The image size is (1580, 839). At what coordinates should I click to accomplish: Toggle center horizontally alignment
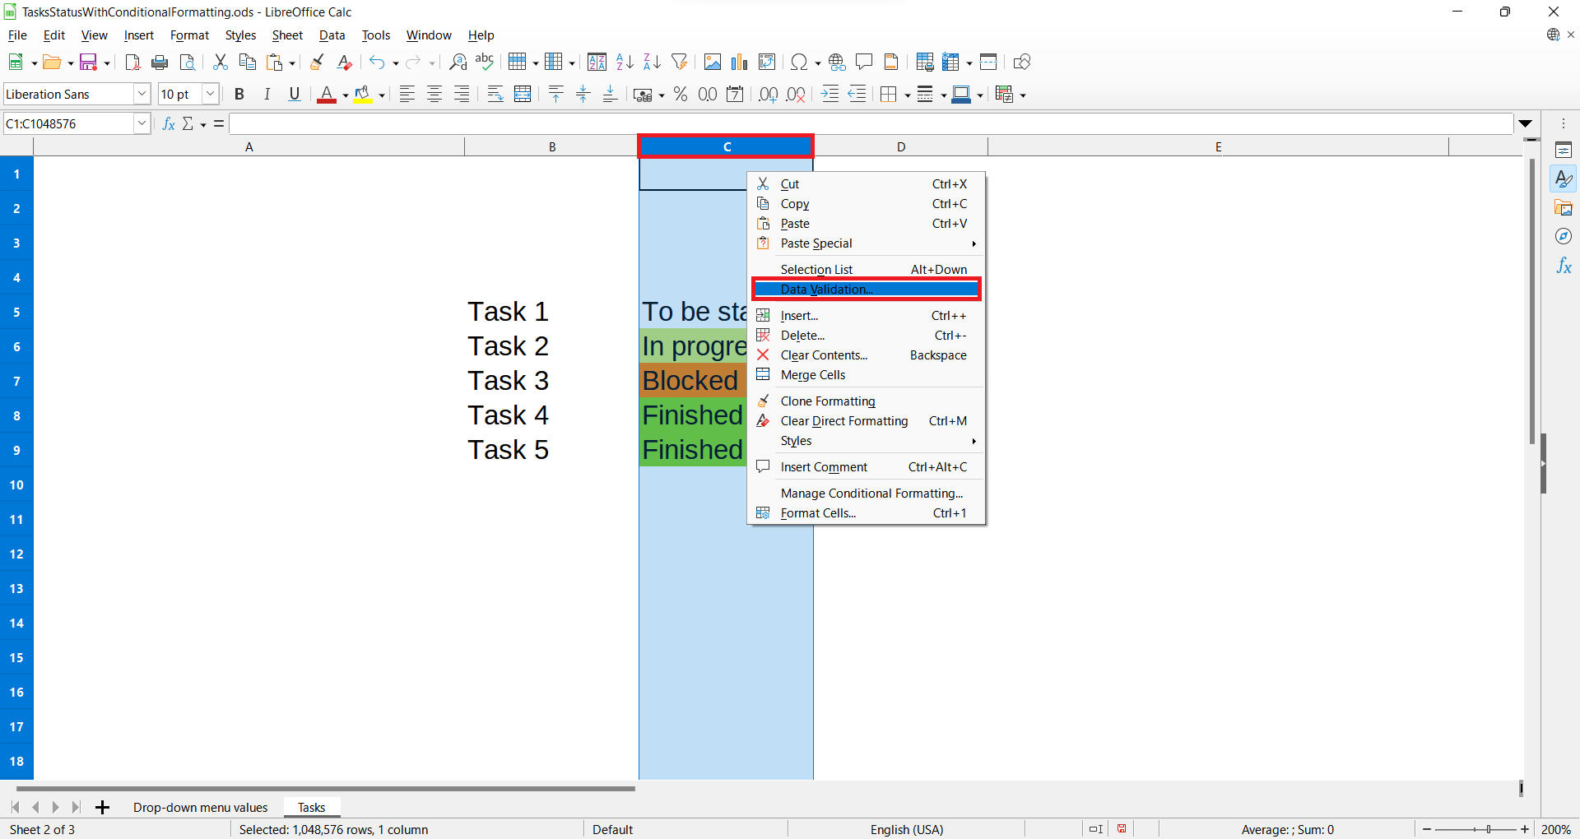434,95
